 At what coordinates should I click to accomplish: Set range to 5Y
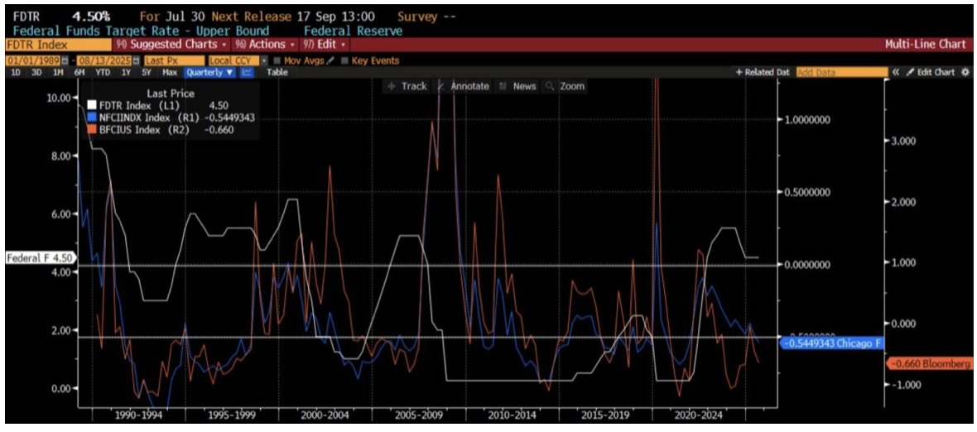(145, 73)
